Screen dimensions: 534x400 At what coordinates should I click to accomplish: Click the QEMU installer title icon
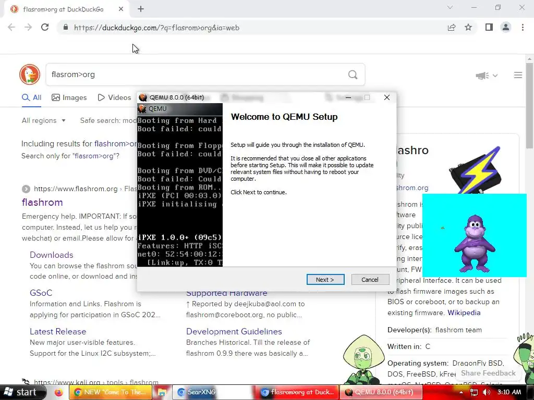tap(143, 97)
